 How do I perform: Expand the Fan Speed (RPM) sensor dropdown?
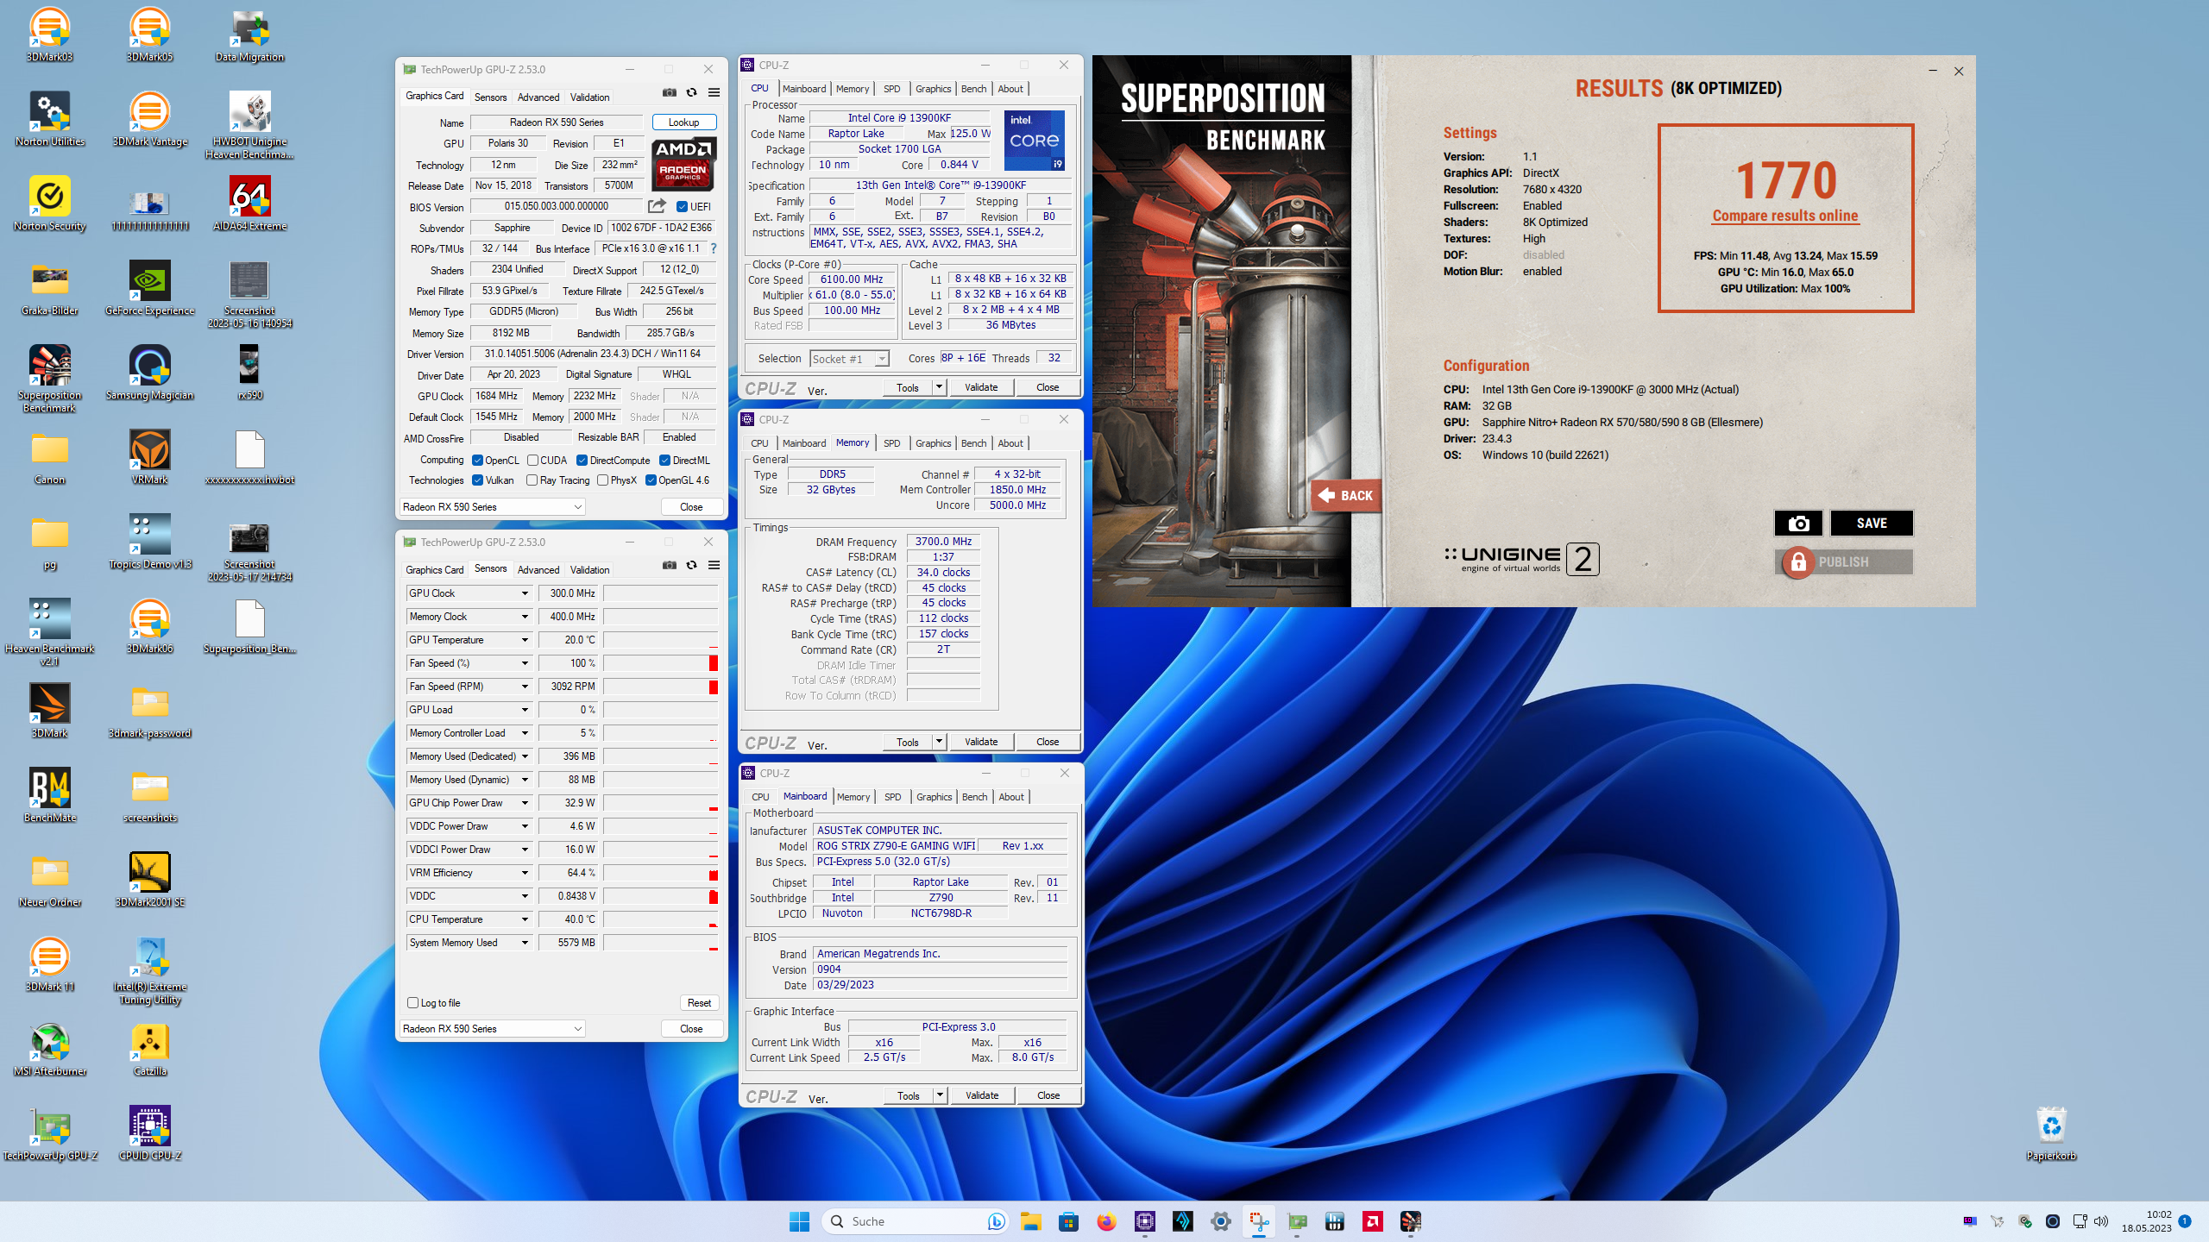click(524, 687)
